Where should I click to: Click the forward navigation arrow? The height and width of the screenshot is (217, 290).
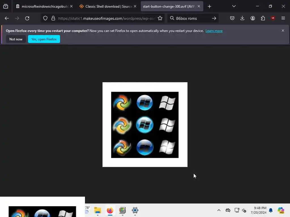[17, 18]
